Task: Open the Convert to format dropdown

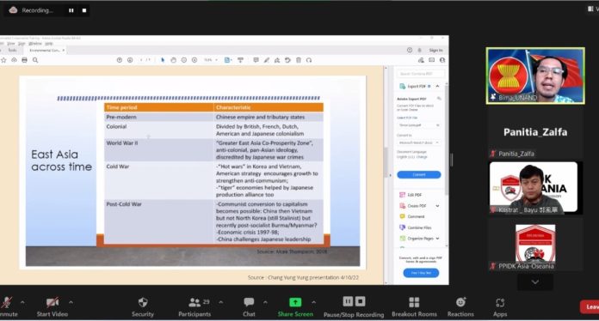Action: 418,142
